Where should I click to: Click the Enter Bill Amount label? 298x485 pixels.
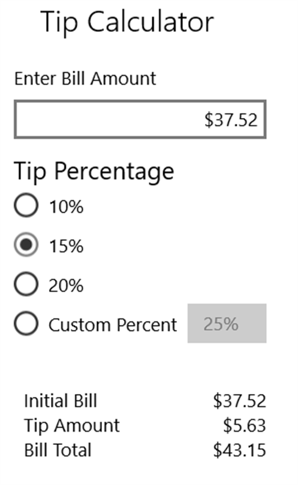click(85, 78)
